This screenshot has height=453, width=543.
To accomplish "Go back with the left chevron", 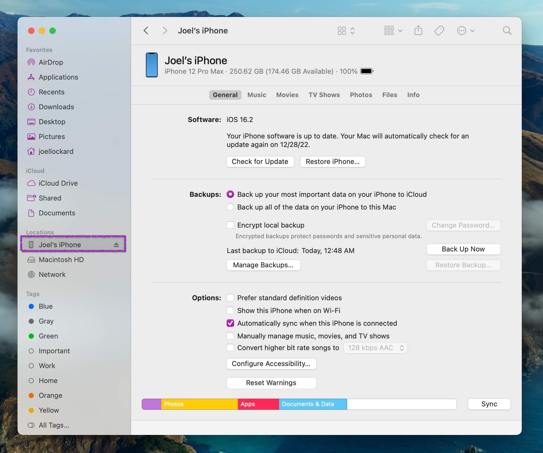I will coord(146,31).
